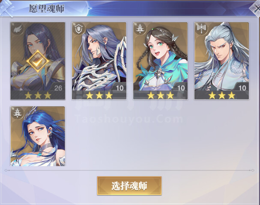Select the braided girl in teal cape
Image resolution: width=260 pixels, height=205 pixels.
tap(160, 61)
